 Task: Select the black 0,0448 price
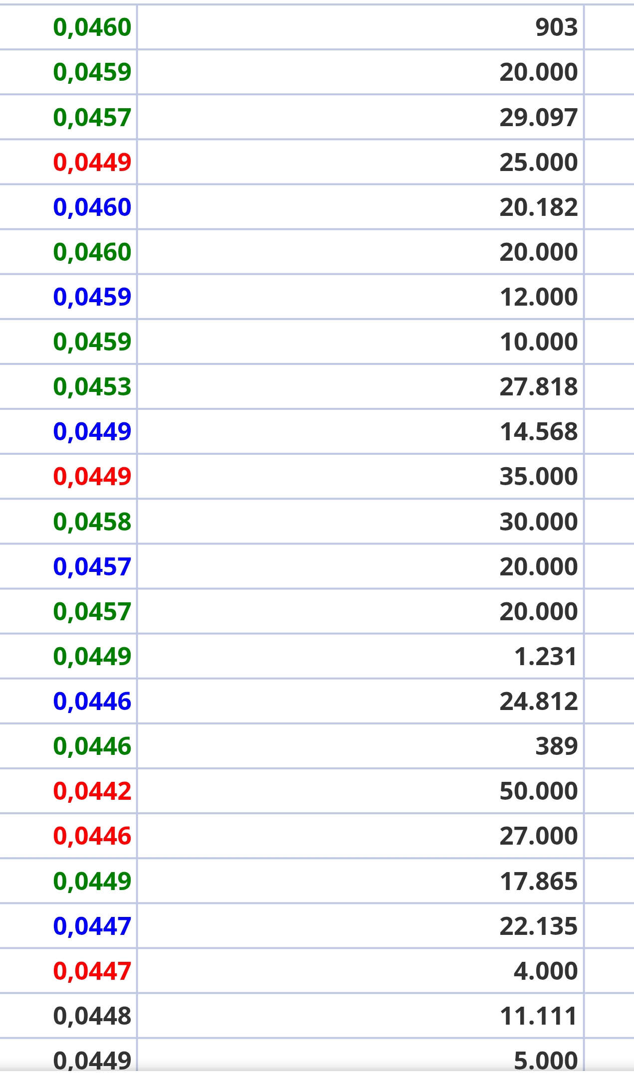coord(92,1016)
